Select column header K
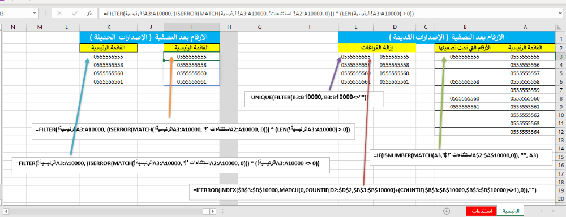The width and height of the screenshot is (566, 217). coord(109,27)
